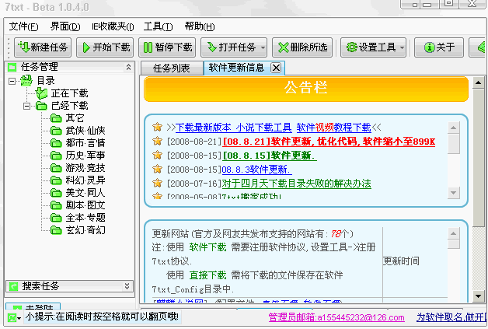Viewport: 488px width, 329px height.
Task: Select the 武侠·仙侠 folder
Action: 85,131
